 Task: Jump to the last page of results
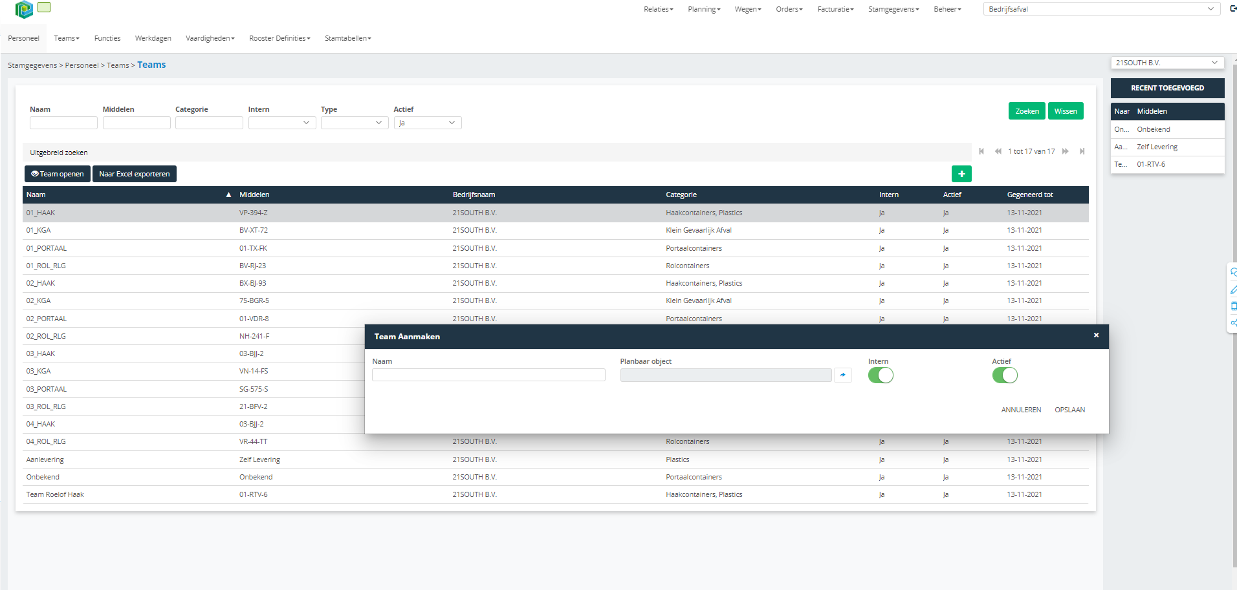point(1082,151)
